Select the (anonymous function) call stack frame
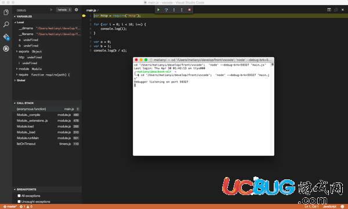This screenshot has width=348, height=209. (48, 109)
